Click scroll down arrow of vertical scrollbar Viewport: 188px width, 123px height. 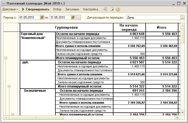182,113
